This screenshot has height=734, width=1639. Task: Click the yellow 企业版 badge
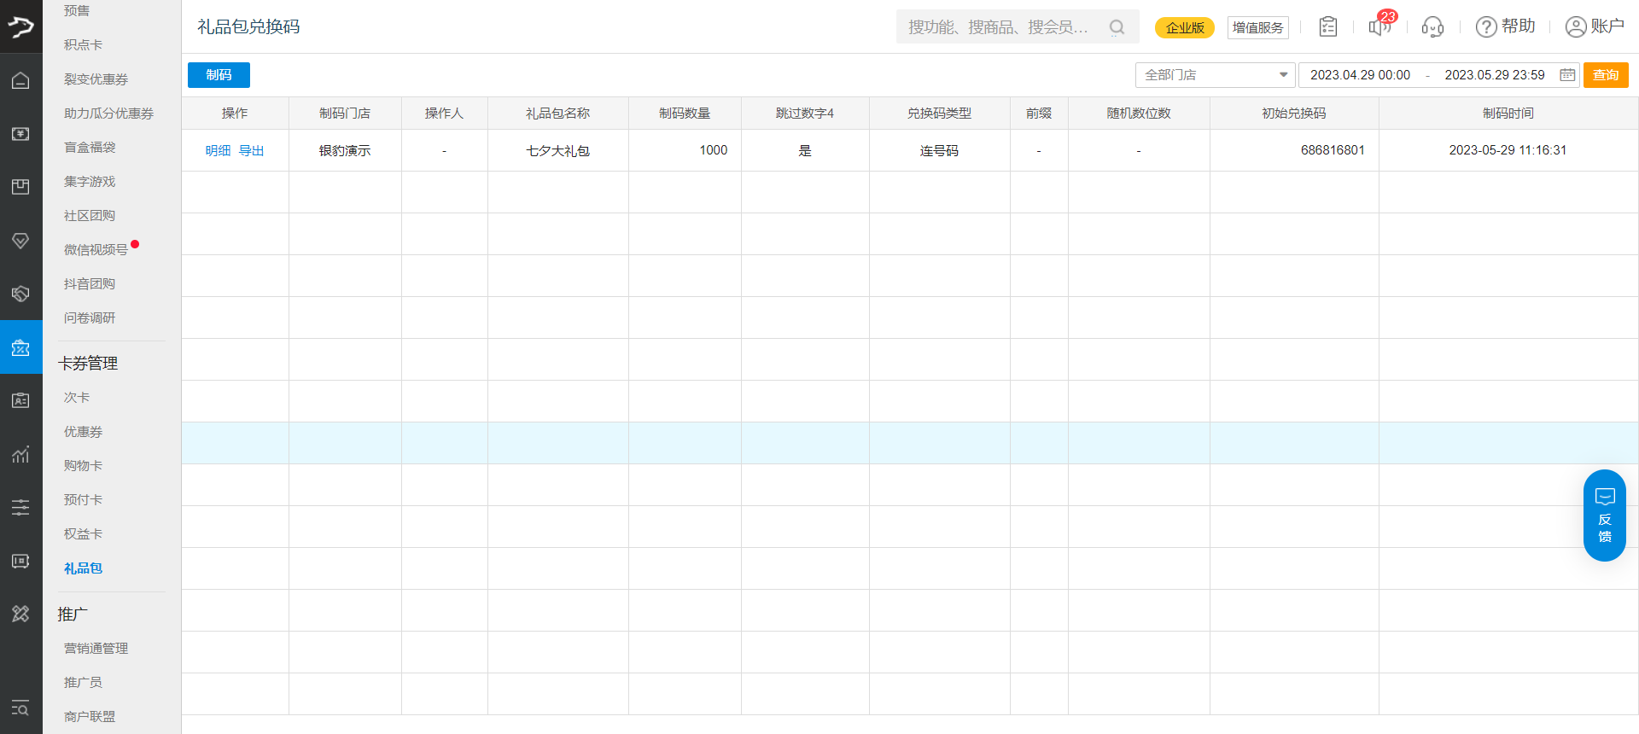click(1185, 27)
